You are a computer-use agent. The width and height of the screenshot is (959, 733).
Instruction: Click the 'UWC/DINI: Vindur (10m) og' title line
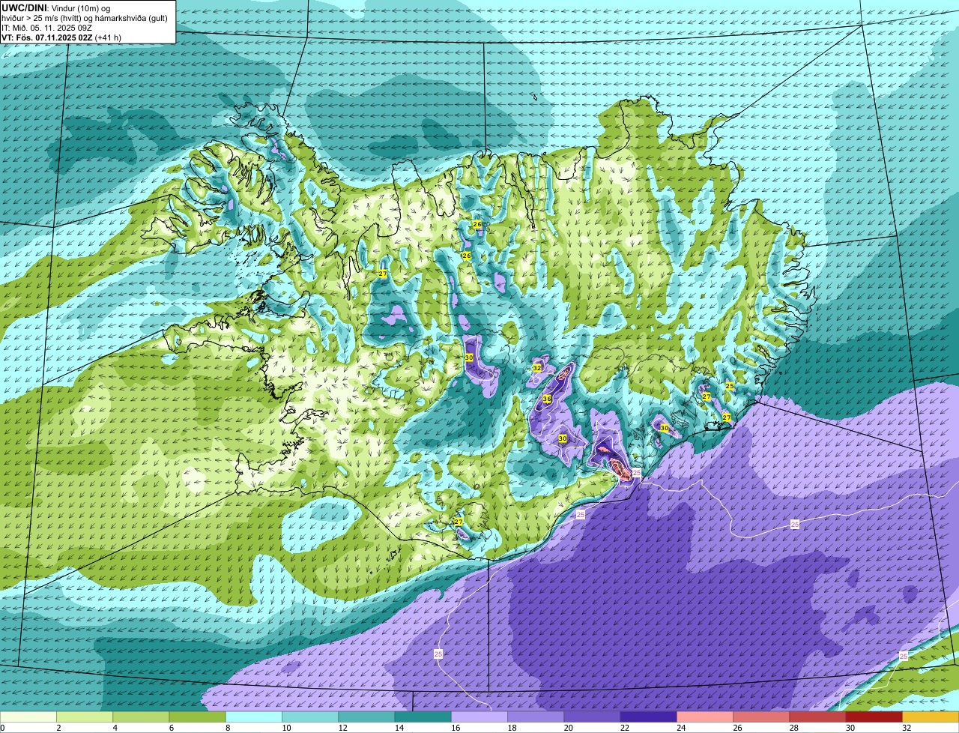[x=56, y=7]
